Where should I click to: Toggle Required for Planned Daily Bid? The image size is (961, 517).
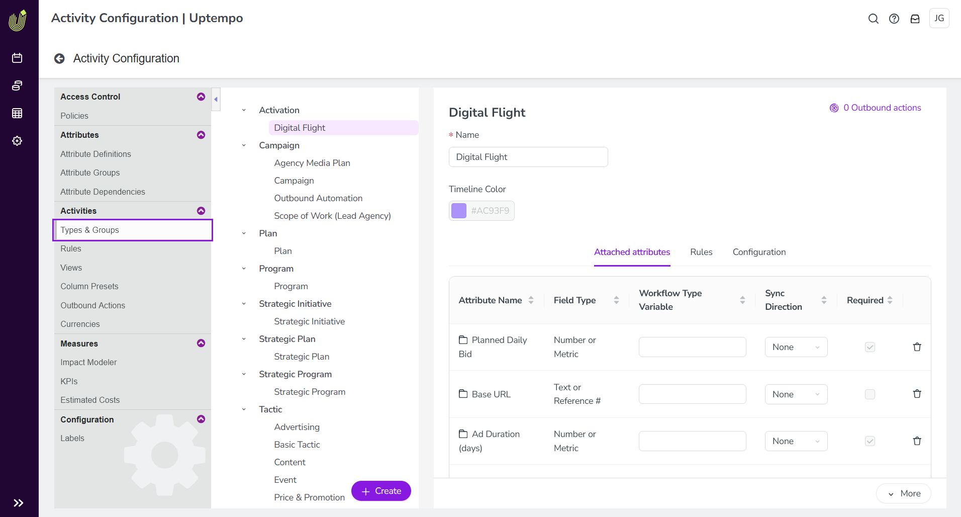coord(870,347)
